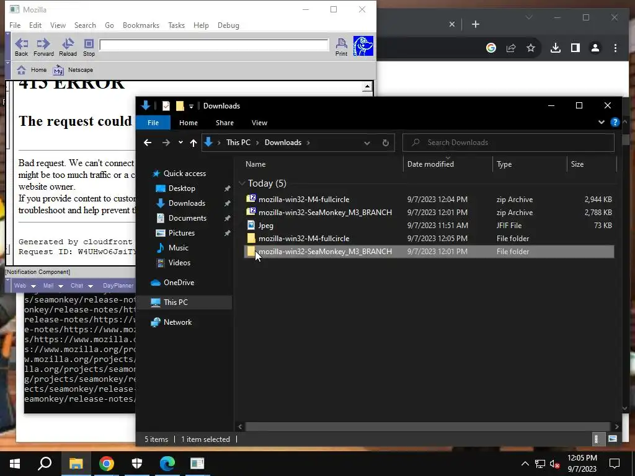Click Forward button in Mozilla toolbar
This screenshot has width=635, height=476.
[43, 47]
